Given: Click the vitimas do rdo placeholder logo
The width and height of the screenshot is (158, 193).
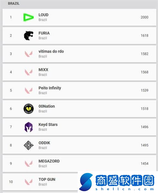Looking at the screenshot, I should point(29,54).
